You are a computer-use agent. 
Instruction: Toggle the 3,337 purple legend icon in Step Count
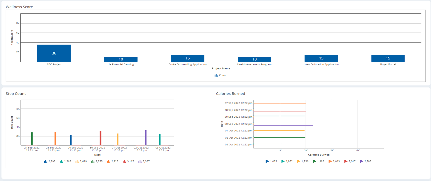point(140,162)
